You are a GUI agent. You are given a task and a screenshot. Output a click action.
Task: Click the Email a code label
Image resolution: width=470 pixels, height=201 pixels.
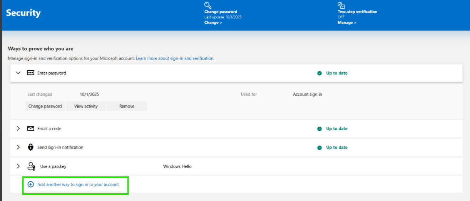49,129
